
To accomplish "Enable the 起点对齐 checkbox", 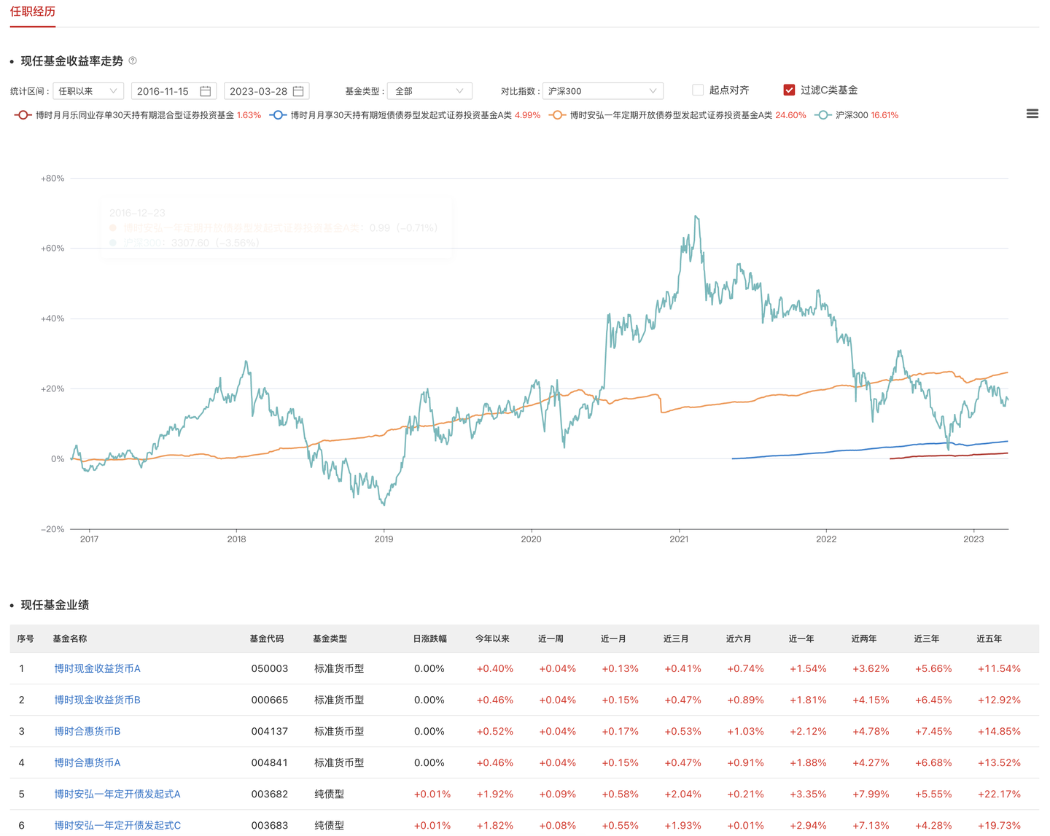I will click(x=698, y=90).
